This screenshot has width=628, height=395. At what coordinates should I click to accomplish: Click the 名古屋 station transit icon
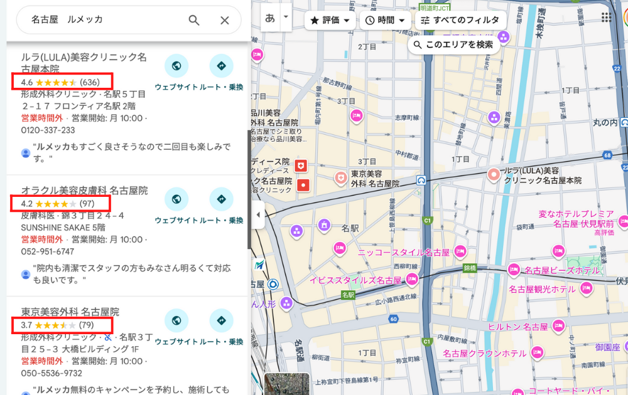273,284
